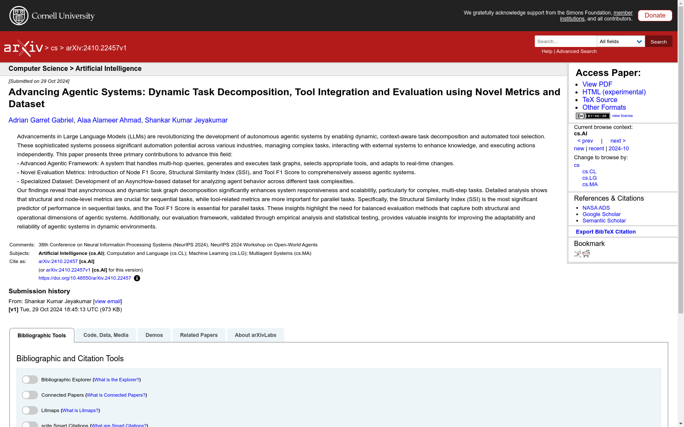Click arXiv:2410.22457v1 version link
Viewport: 684px width, 427px height.
(68, 270)
